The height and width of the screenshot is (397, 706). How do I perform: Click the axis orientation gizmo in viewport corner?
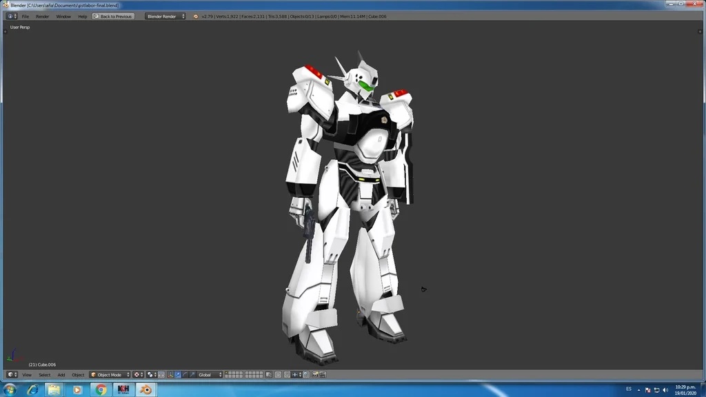14,356
